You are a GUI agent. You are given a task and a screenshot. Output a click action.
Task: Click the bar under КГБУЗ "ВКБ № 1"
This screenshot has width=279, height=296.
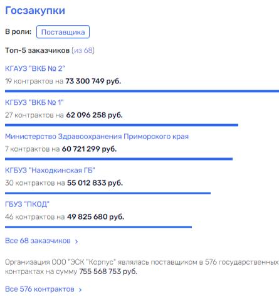(122, 125)
